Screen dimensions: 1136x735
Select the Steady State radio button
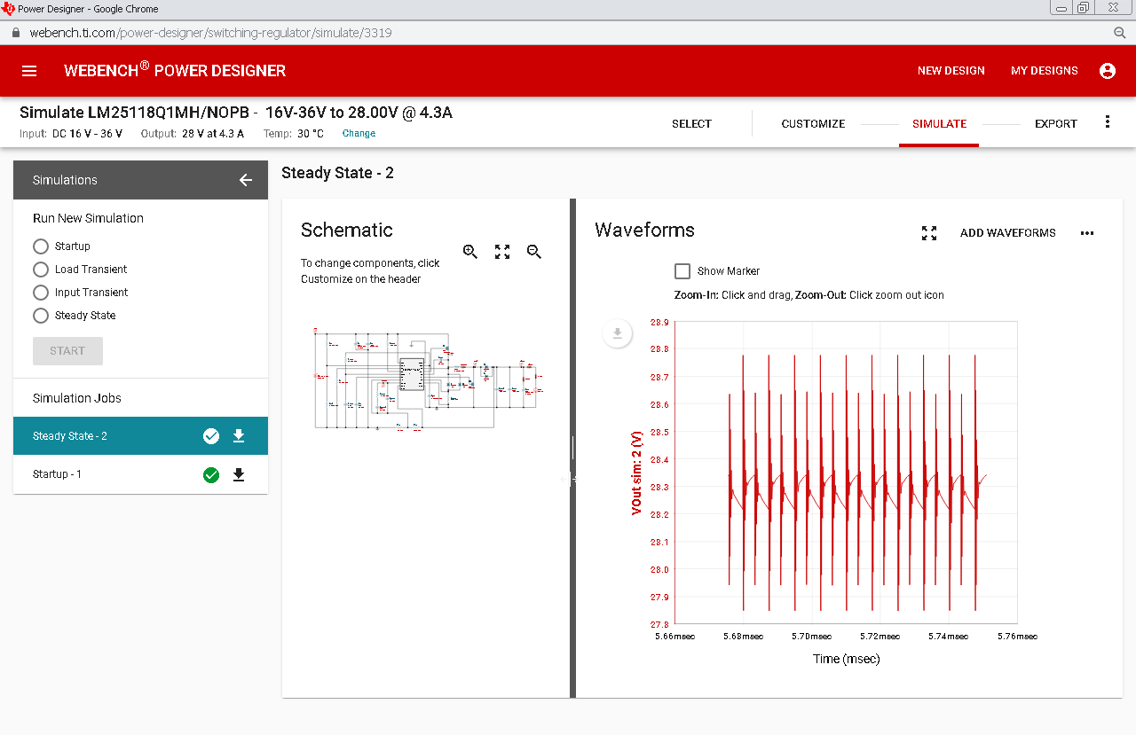[x=40, y=316]
